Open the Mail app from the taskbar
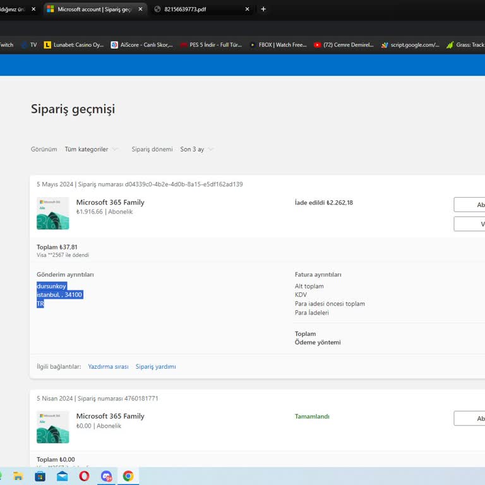This screenshot has width=485, height=485. tap(62, 476)
